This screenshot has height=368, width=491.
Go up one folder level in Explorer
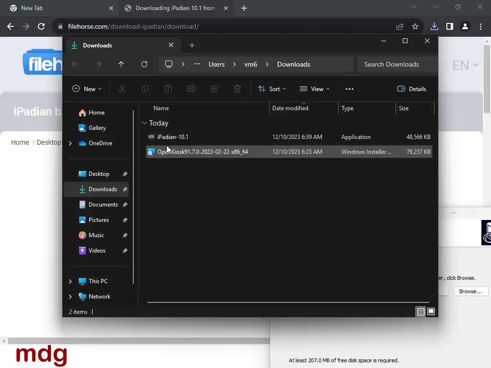click(x=121, y=64)
